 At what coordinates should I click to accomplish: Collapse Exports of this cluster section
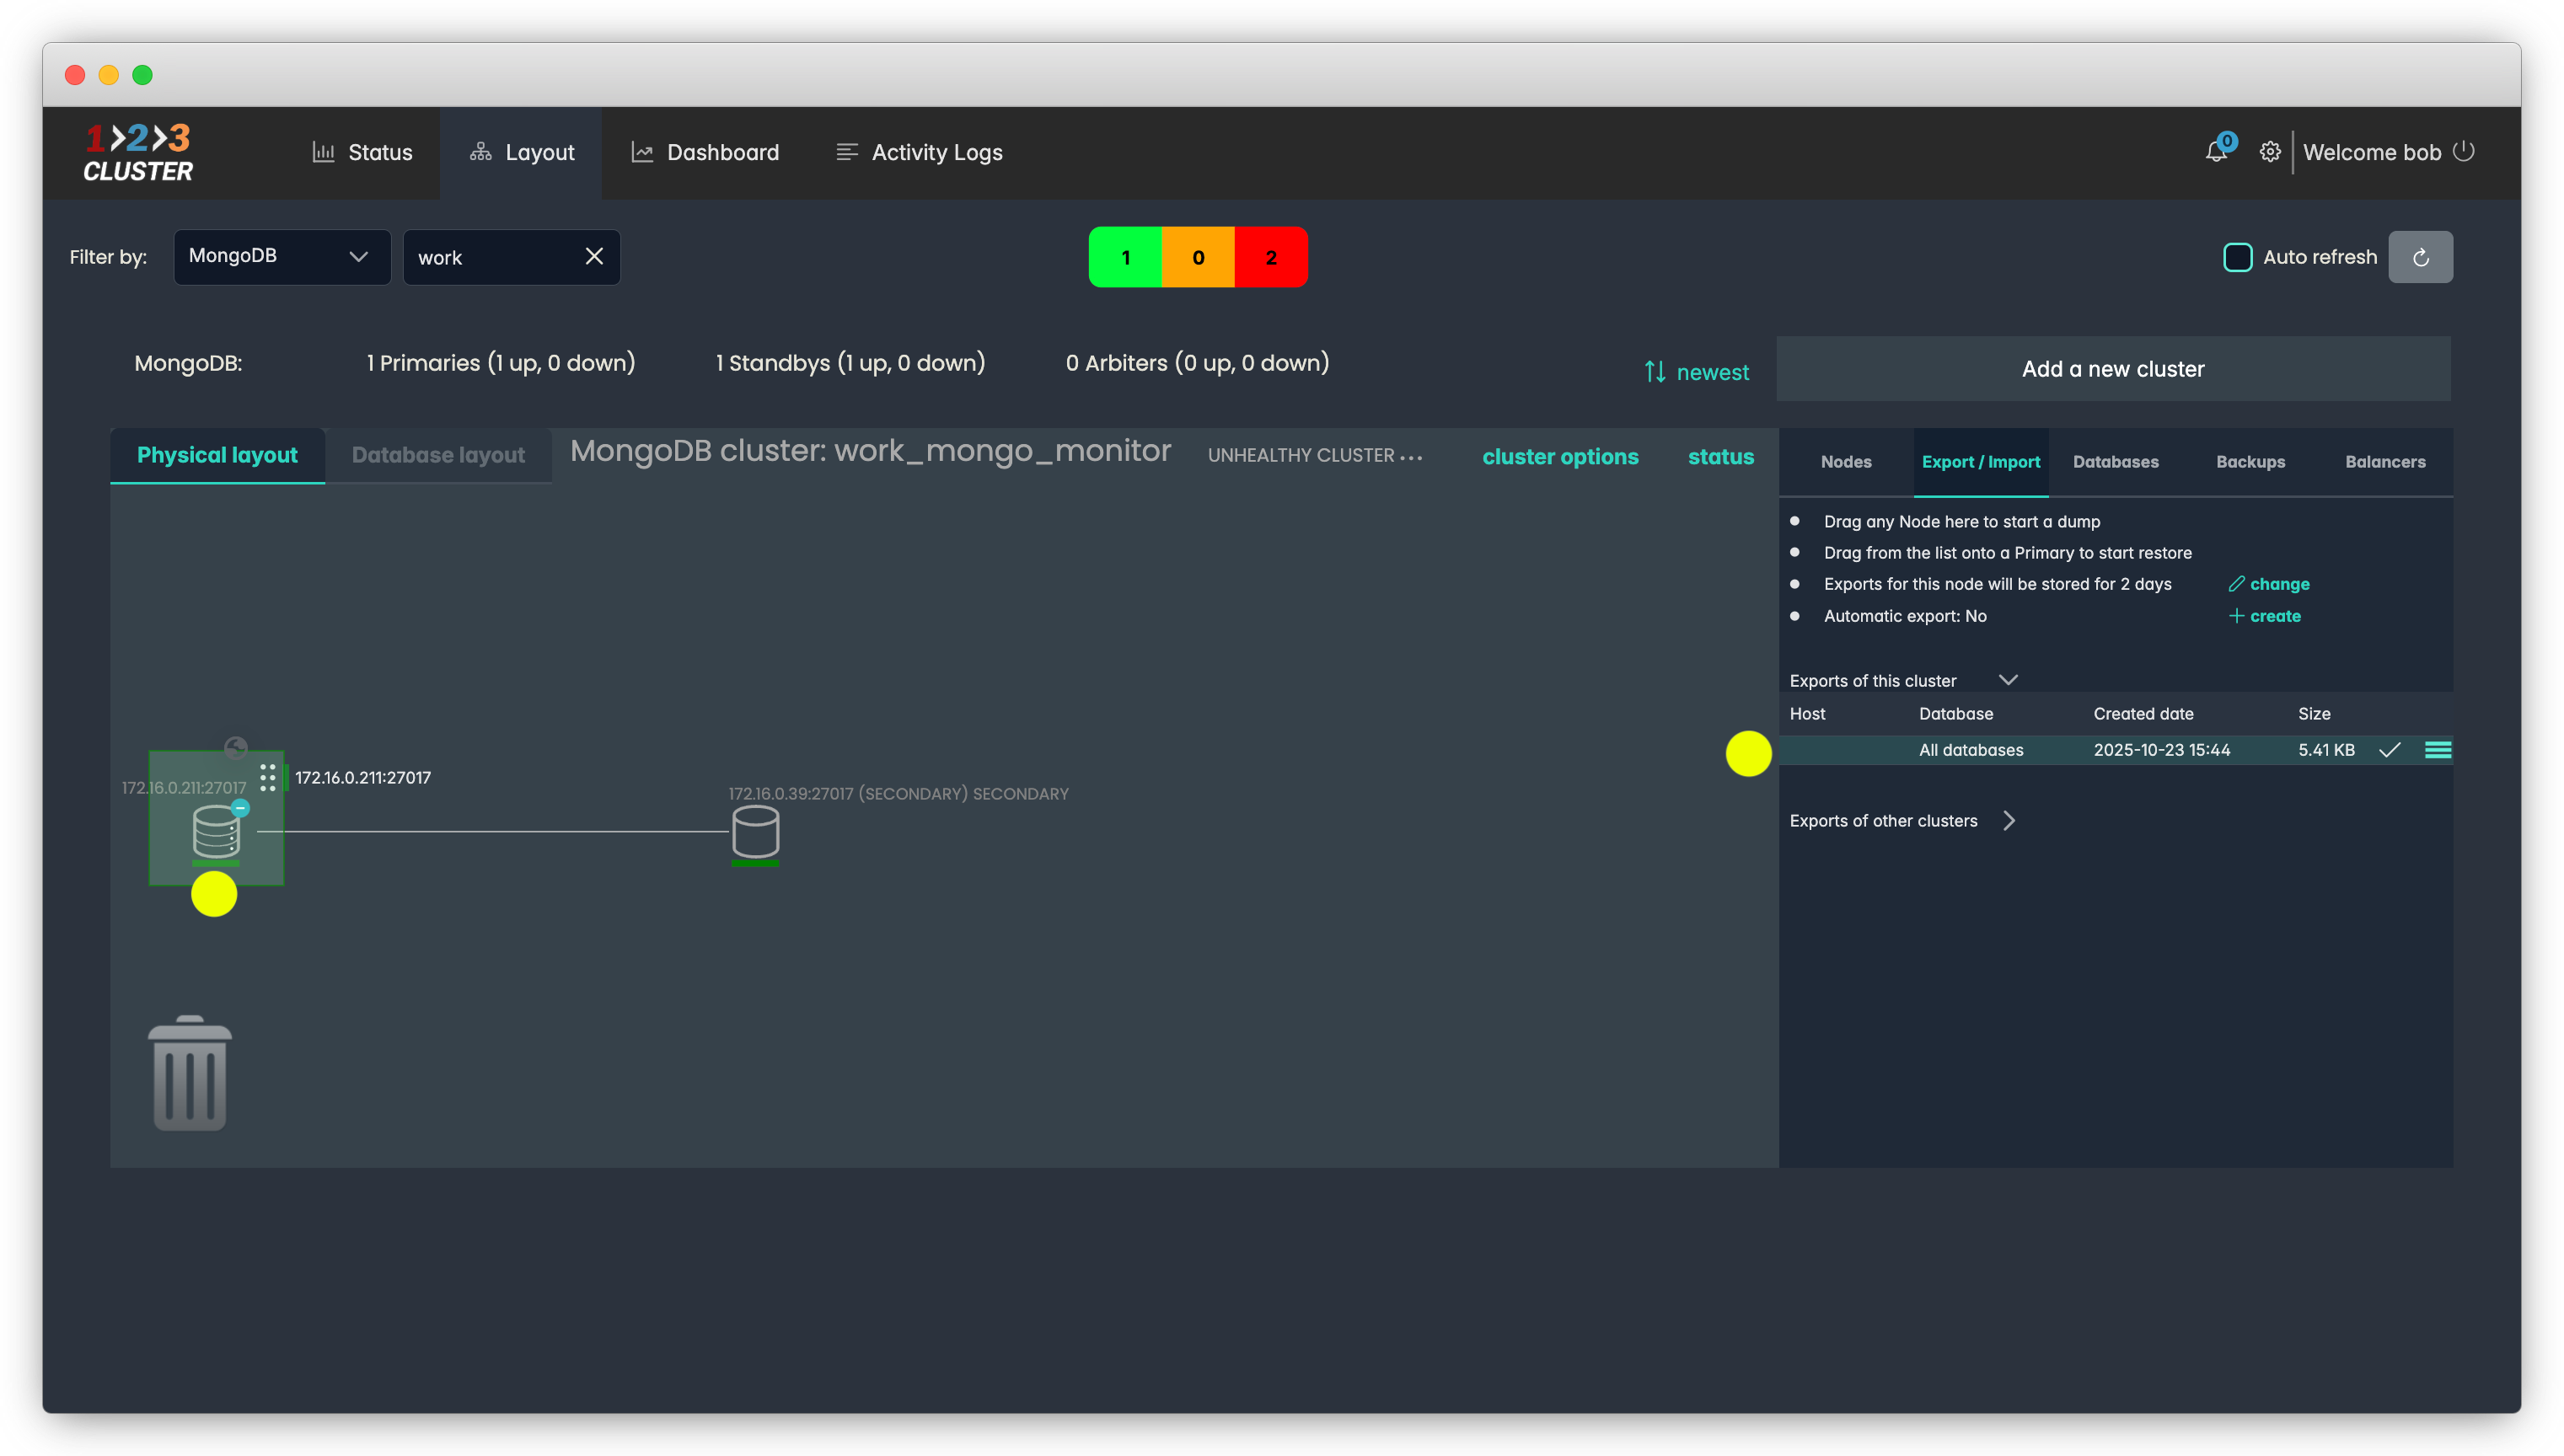click(x=2007, y=680)
